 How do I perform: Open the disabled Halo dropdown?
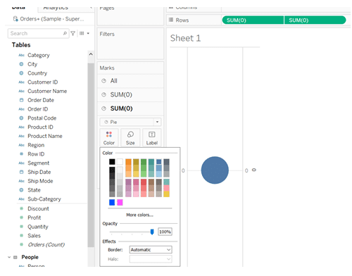coord(151,259)
